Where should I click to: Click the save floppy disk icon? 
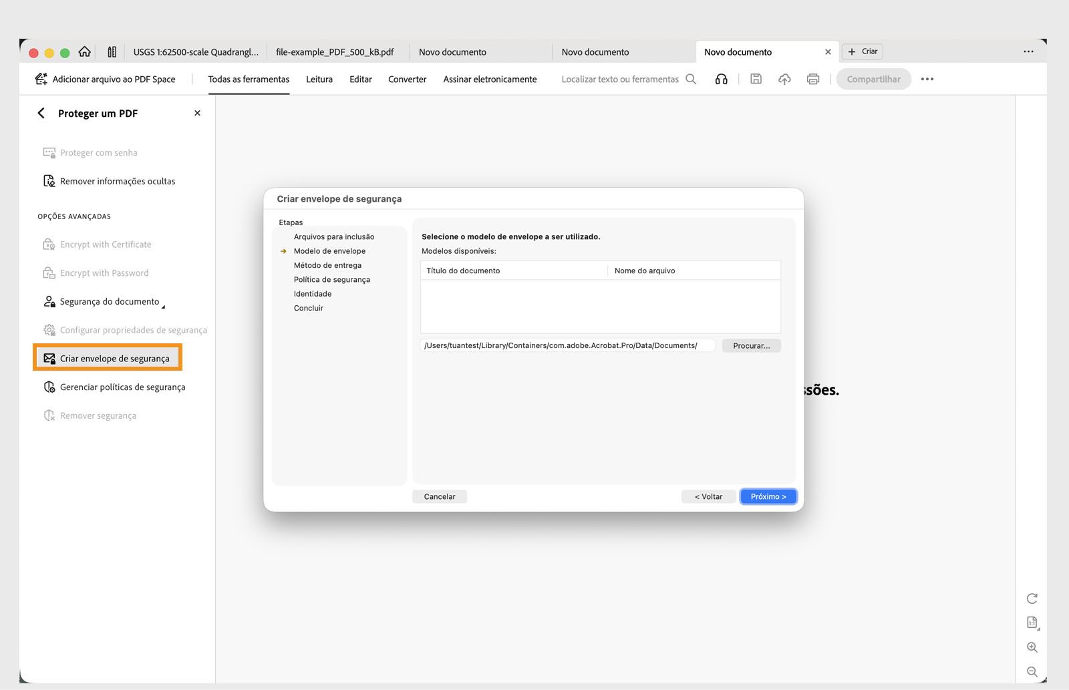756,79
